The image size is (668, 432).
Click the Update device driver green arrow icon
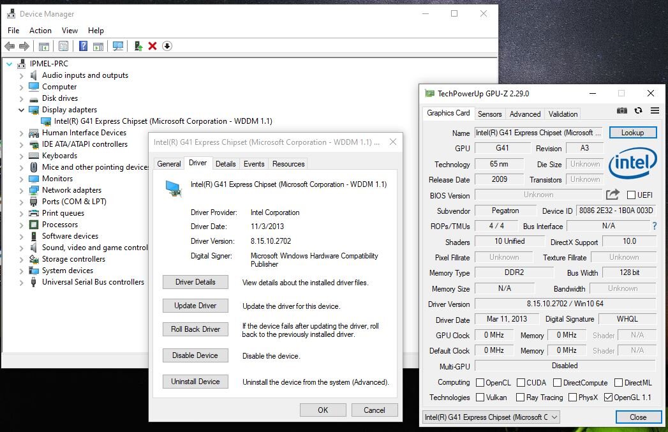[x=138, y=46]
